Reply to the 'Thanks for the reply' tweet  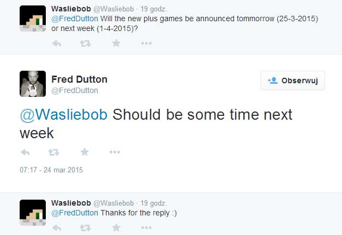click(56, 228)
